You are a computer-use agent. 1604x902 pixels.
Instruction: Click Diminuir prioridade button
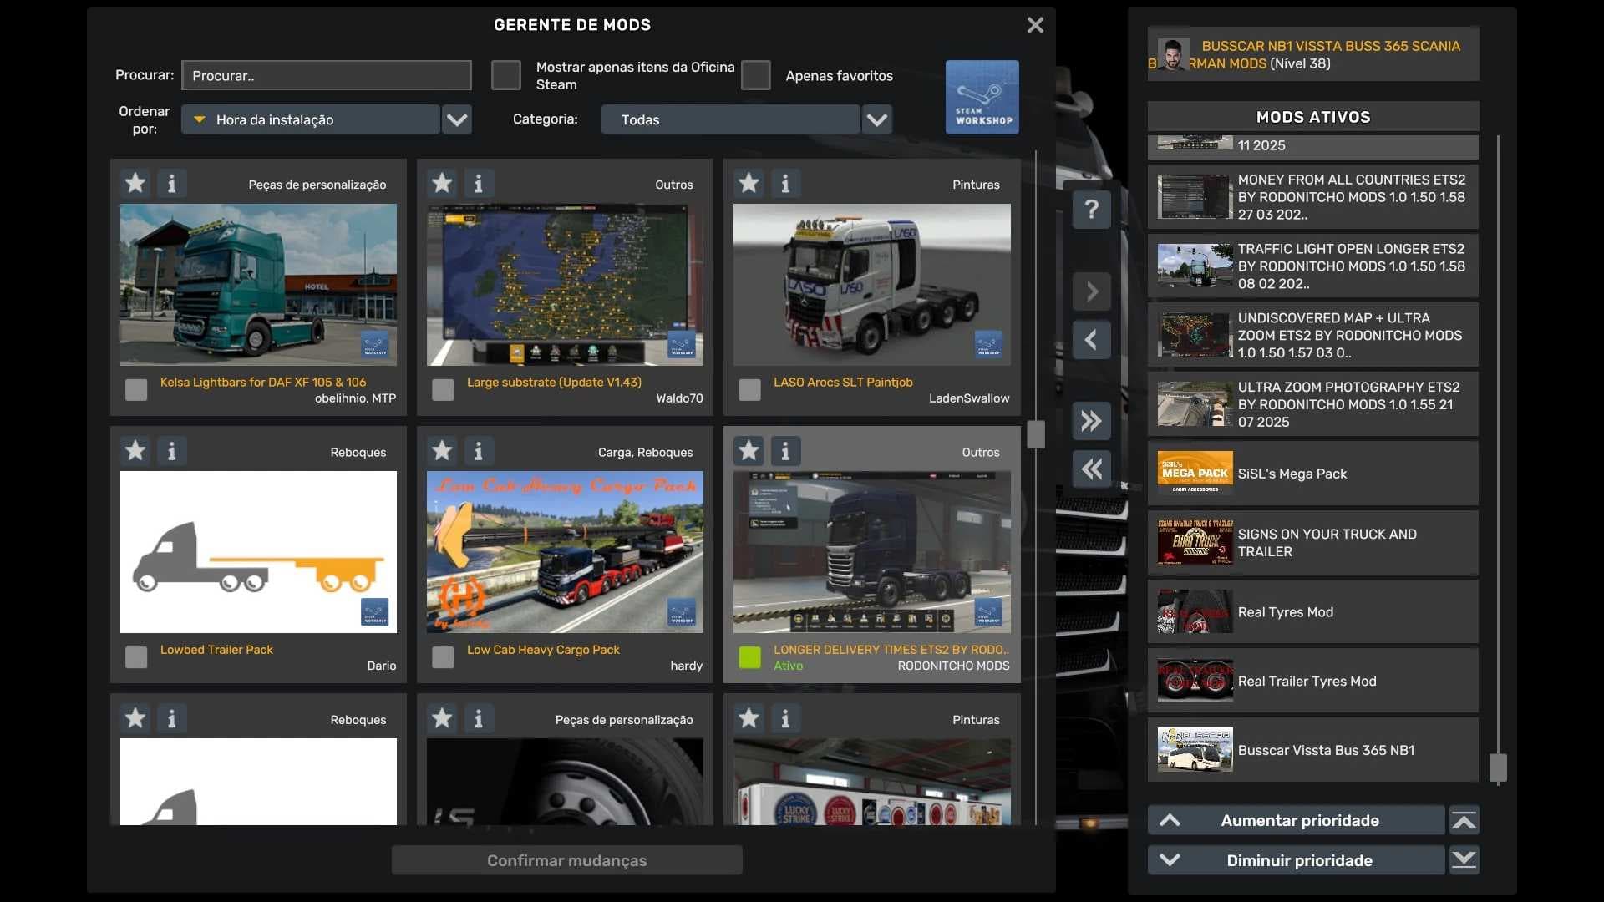pyautogui.click(x=1297, y=860)
